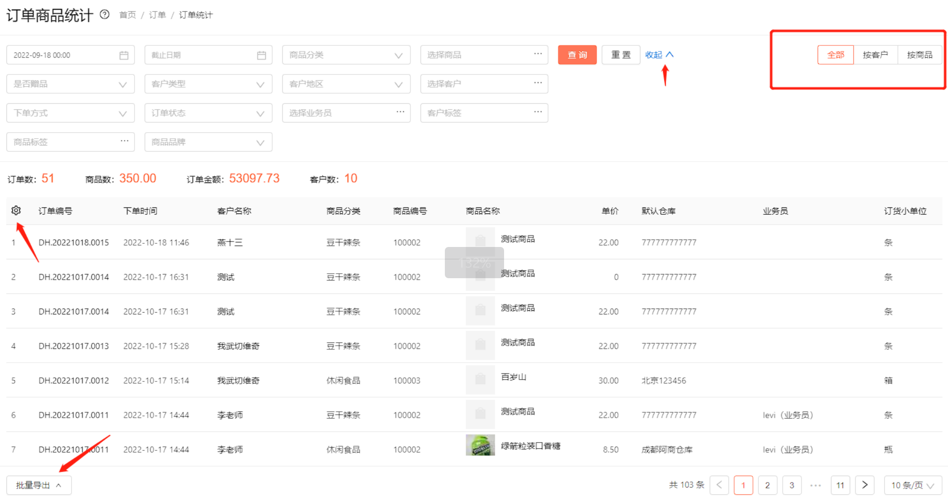The height and width of the screenshot is (499, 948).
Task: Click the 选择商品 input field
Action: pyautogui.click(x=484, y=55)
